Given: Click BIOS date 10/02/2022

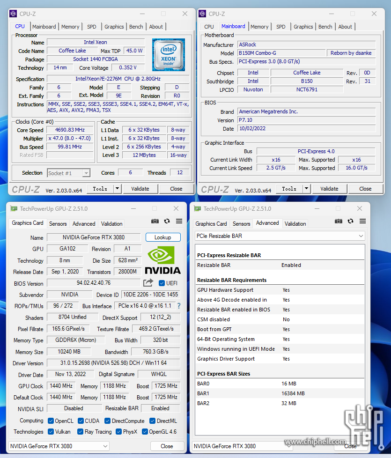Looking at the screenshot, I should click(306, 128).
